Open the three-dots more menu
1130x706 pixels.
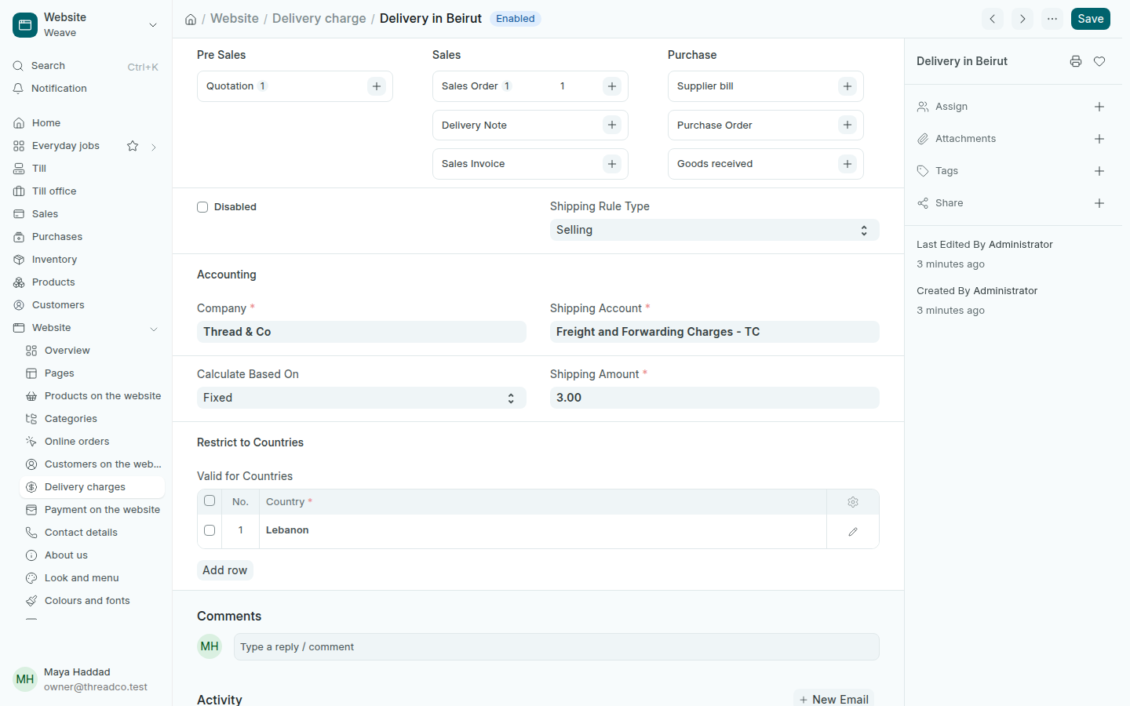(x=1052, y=19)
